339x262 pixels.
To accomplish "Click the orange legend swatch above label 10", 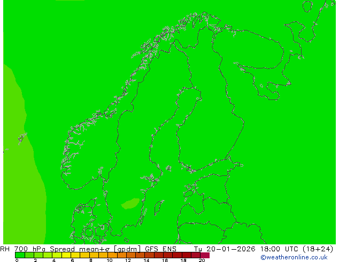I will 112,255.
